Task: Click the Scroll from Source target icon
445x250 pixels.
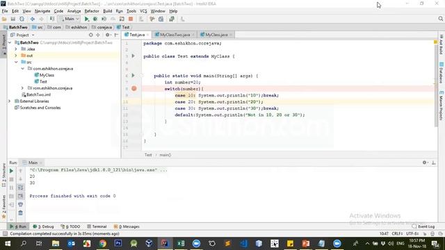Action: tap(91, 35)
